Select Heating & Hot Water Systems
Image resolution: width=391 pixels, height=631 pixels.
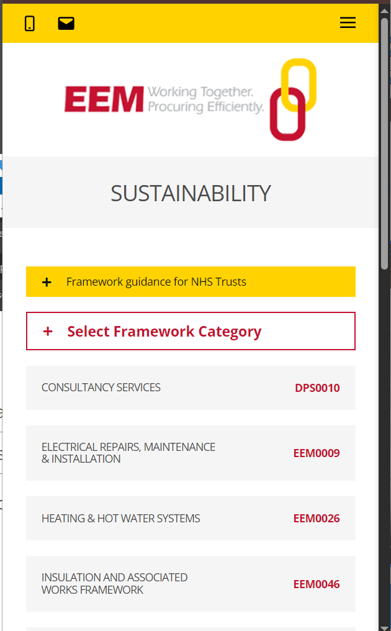(x=121, y=519)
